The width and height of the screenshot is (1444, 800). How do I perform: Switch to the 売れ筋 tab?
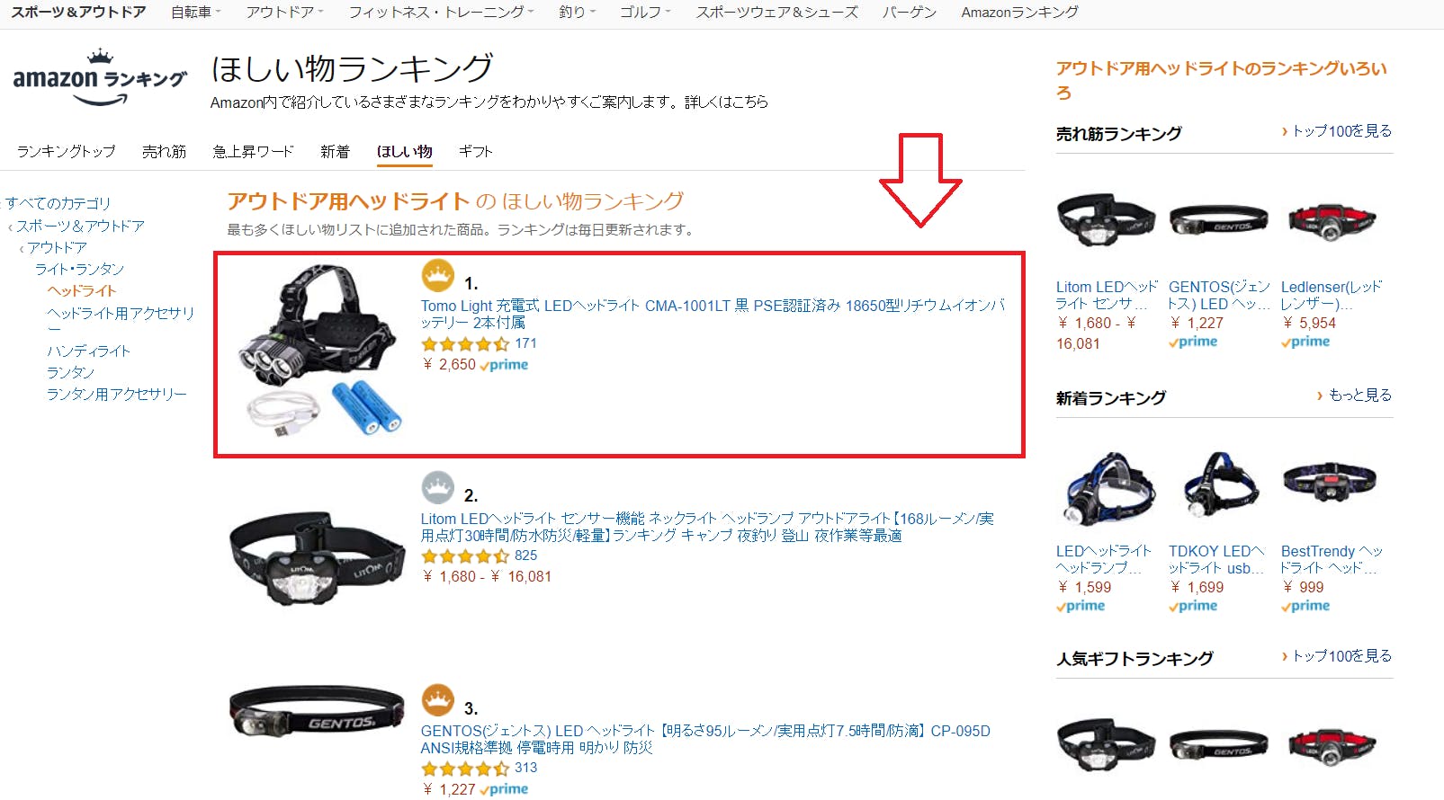(x=164, y=151)
